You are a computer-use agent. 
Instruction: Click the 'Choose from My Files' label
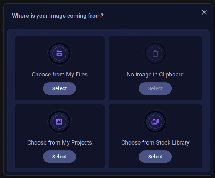tap(60, 75)
